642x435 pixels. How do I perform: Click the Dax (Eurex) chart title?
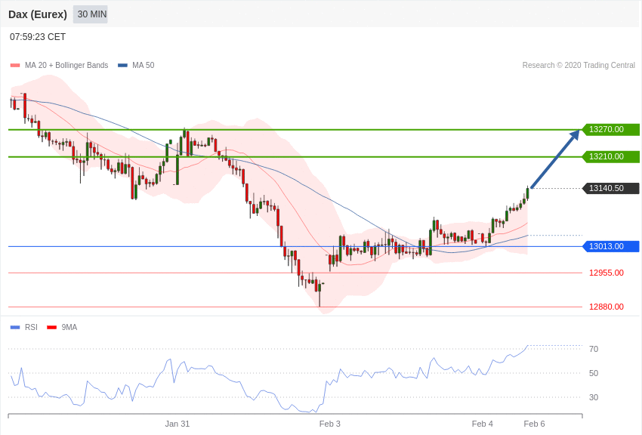tap(38, 14)
